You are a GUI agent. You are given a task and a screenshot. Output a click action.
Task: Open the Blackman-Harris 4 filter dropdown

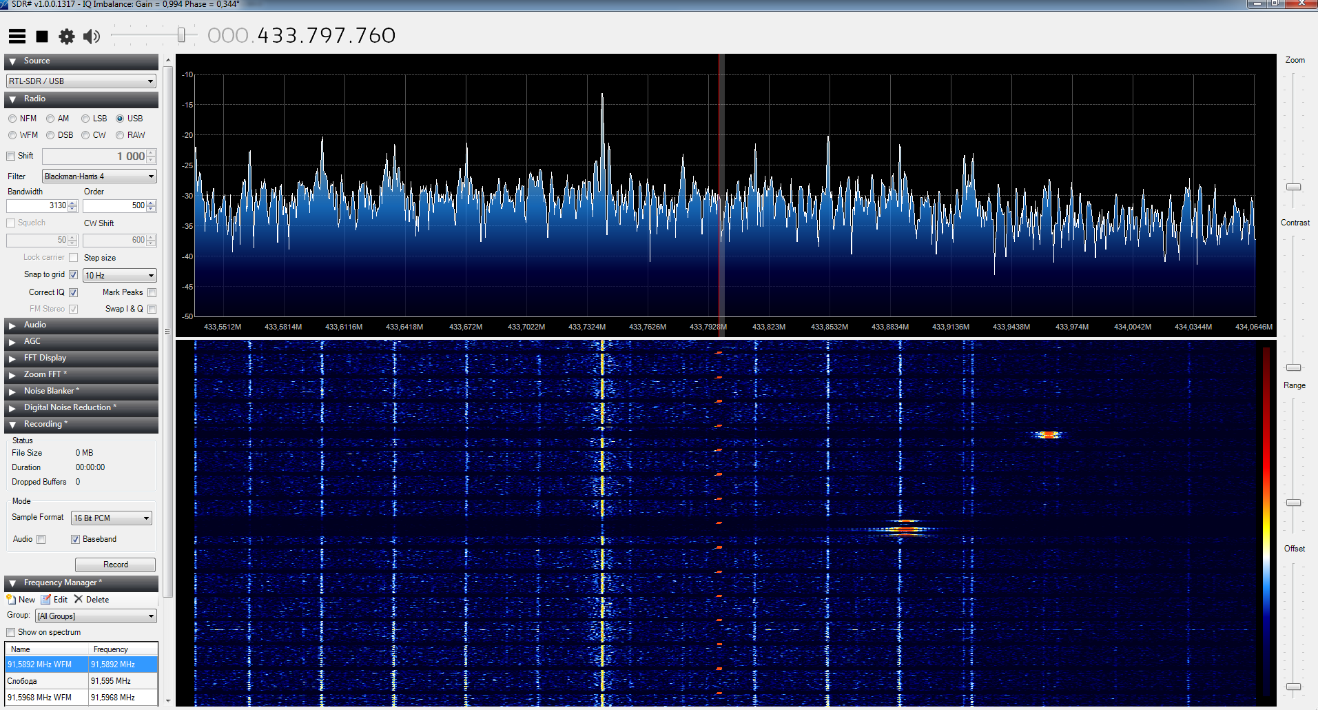pos(99,176)
